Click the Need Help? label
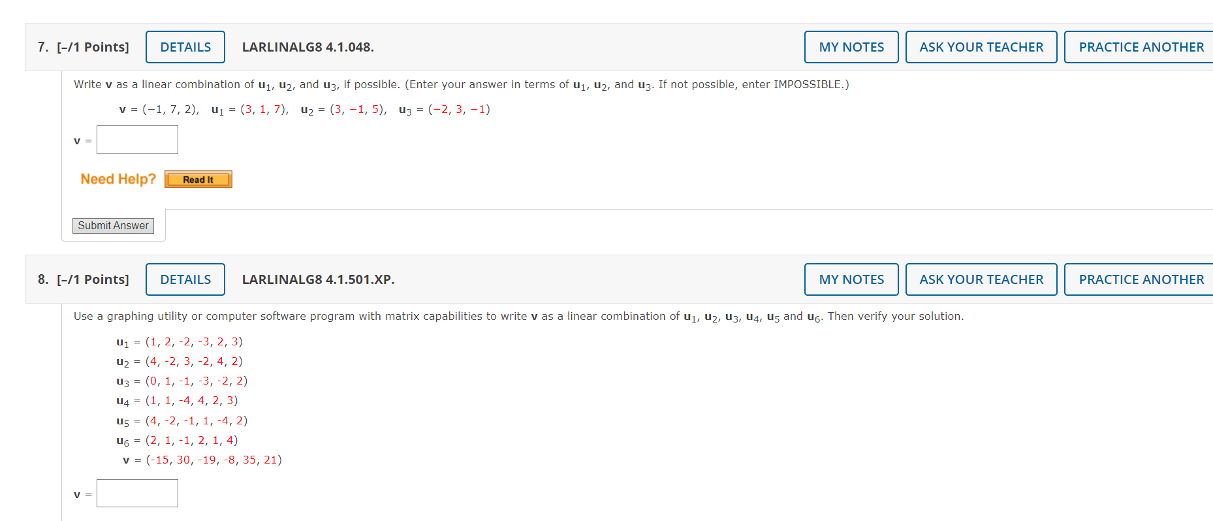 (x=118, y=178)
